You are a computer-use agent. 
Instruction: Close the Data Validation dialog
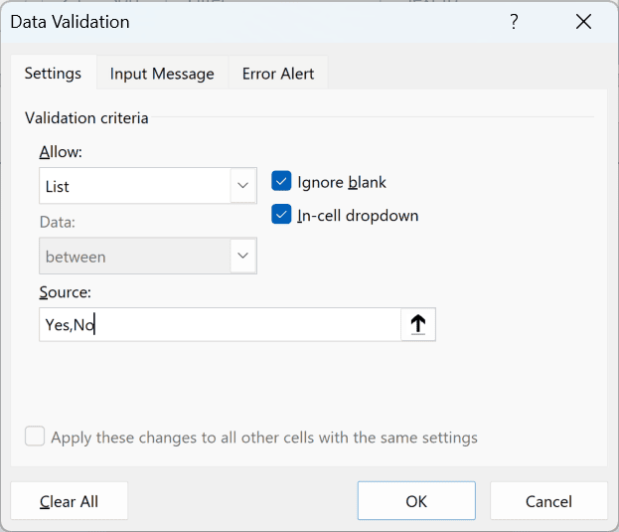pyautogui.click(x=583, y=21)
